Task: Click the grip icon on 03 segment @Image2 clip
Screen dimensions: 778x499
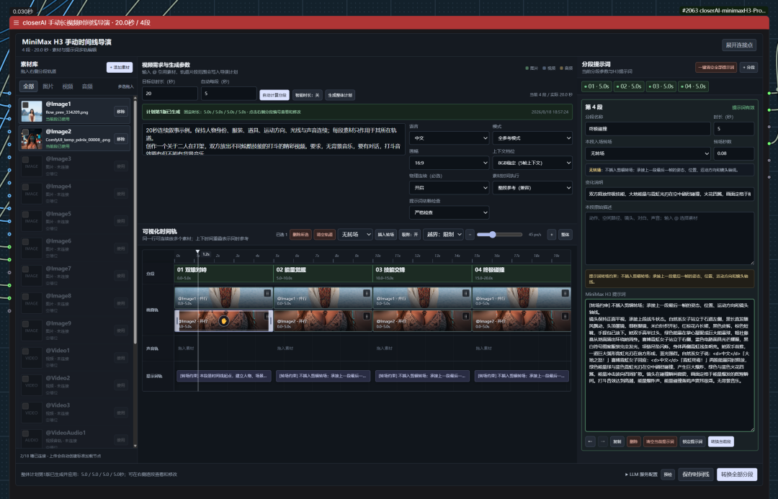Action: 465,316
